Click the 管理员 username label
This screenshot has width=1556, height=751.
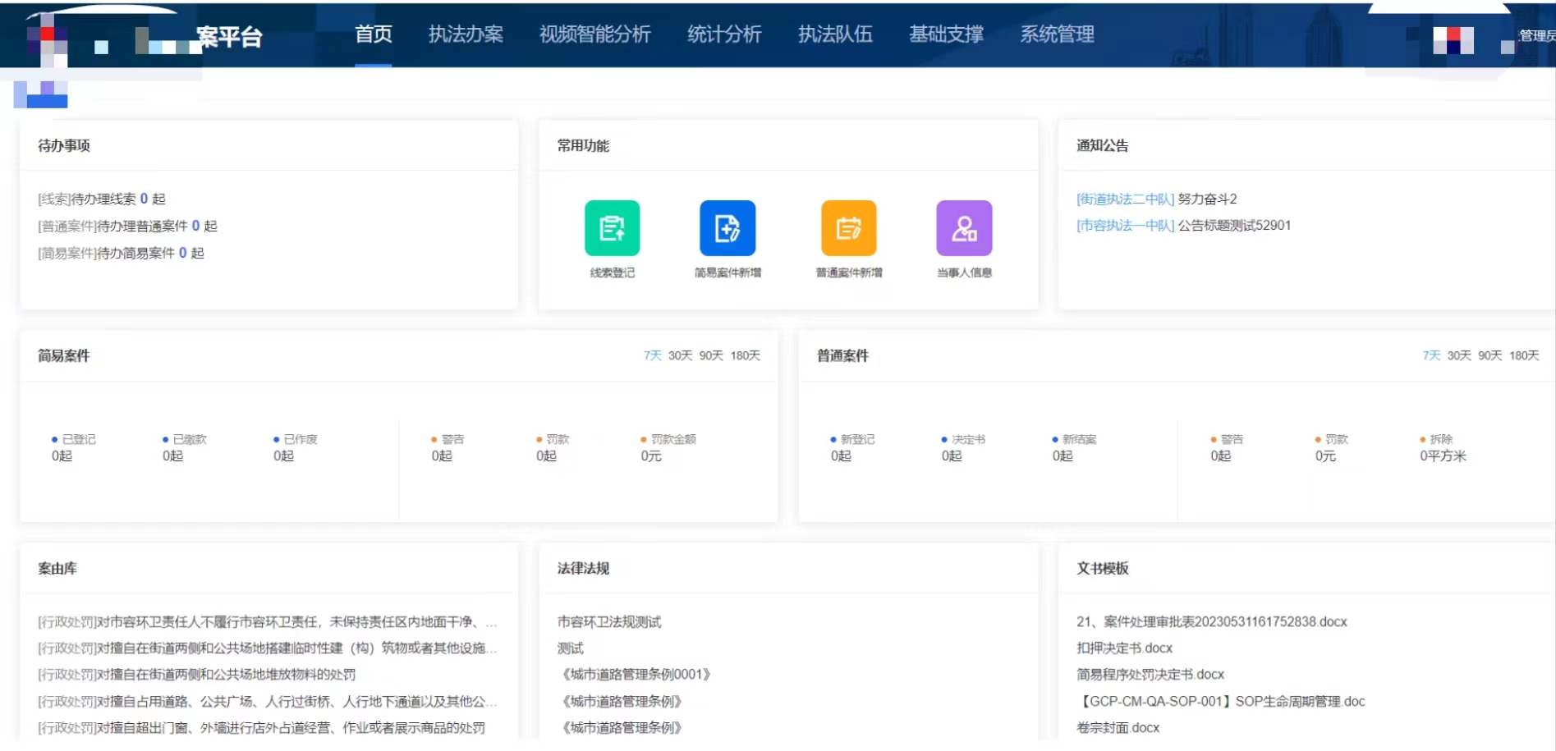coord(1536,35)
